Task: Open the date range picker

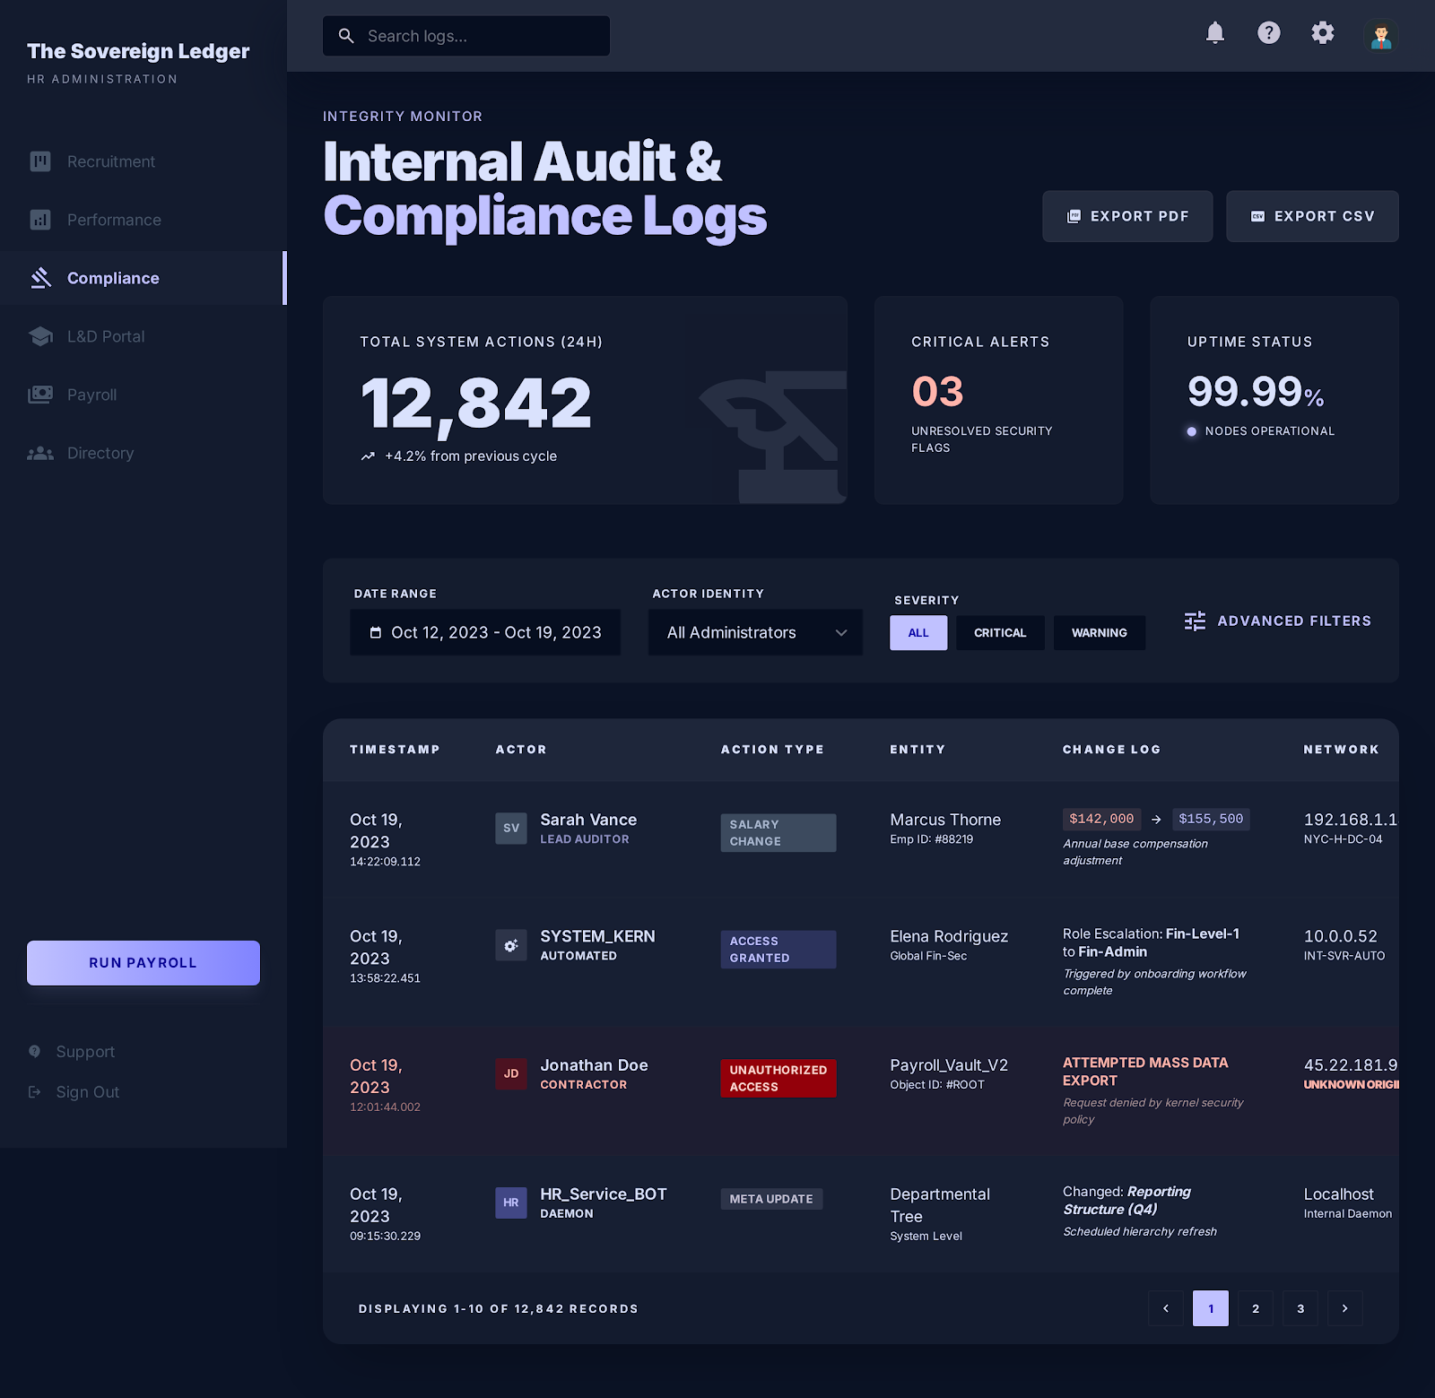Action: [485, 632]
